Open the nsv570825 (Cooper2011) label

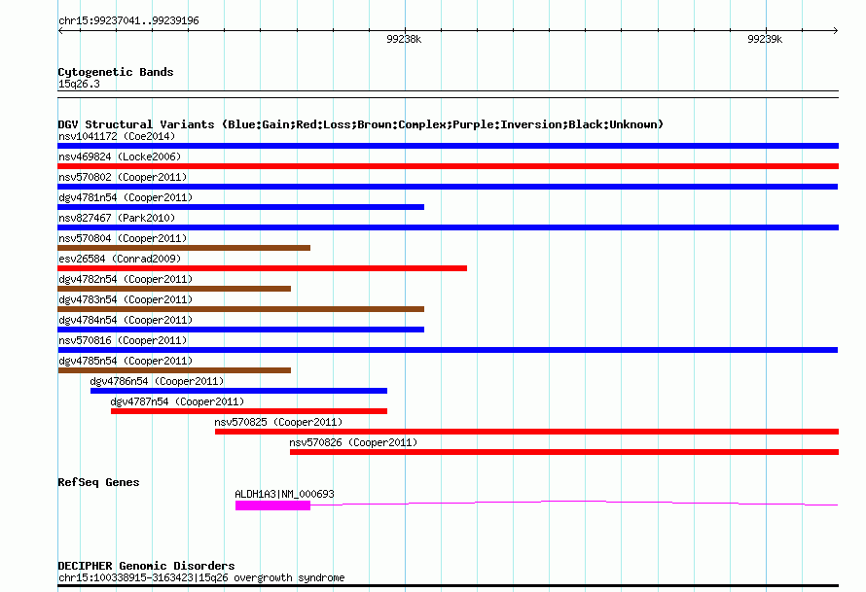click(278, 422)
